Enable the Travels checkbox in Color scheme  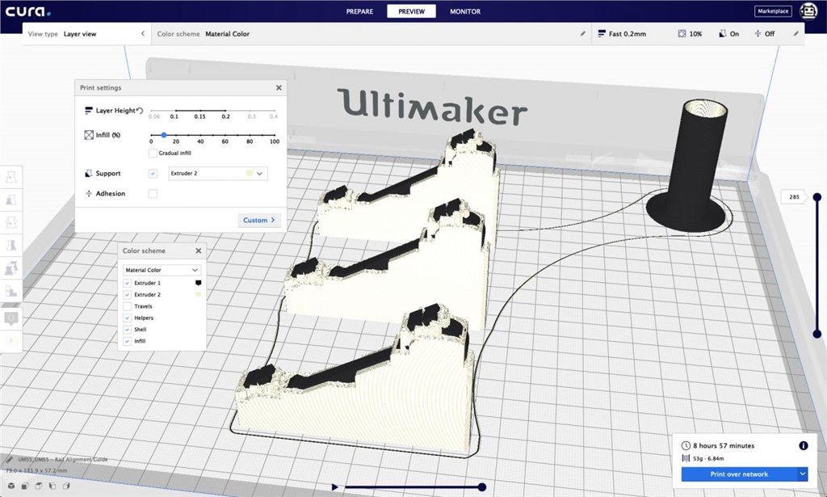tap(128, 306)
